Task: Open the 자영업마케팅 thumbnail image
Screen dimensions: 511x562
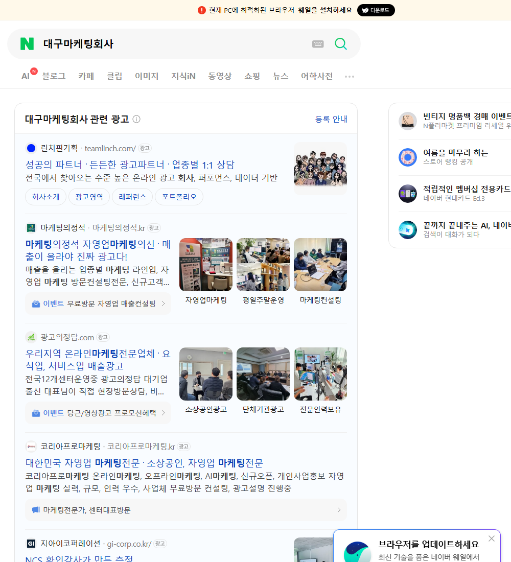Action: [x=206, y=265]
